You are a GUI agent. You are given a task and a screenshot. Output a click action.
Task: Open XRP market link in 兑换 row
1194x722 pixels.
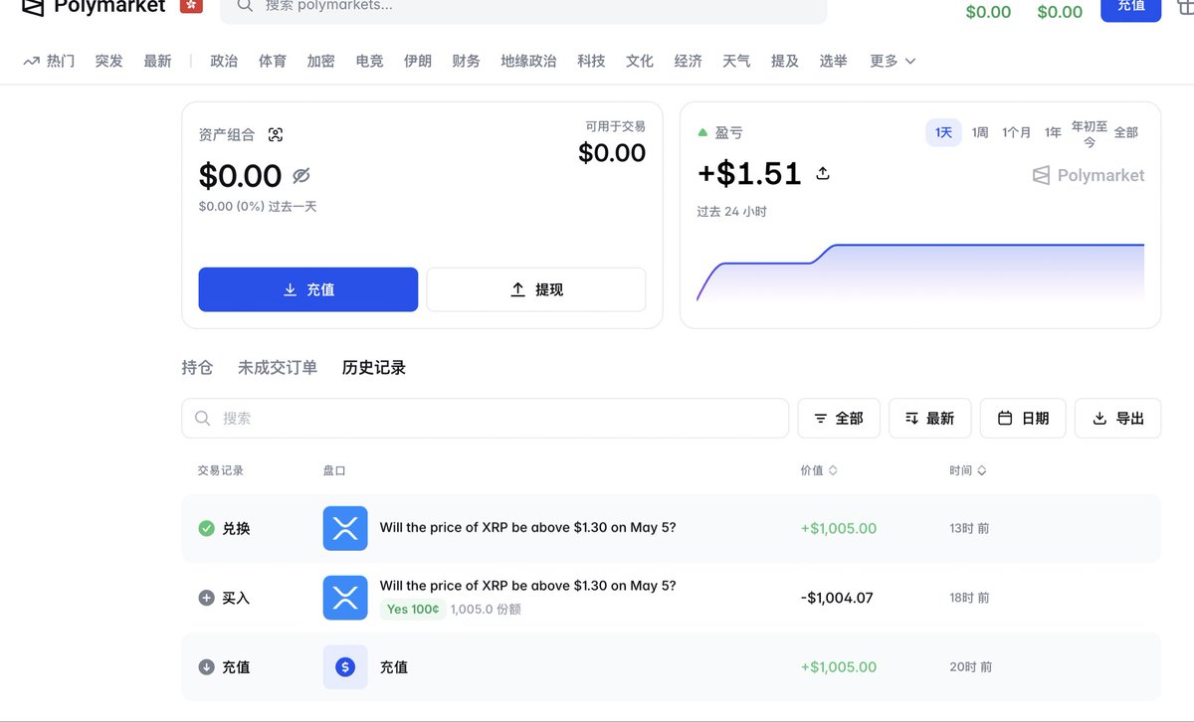[527, 527]
